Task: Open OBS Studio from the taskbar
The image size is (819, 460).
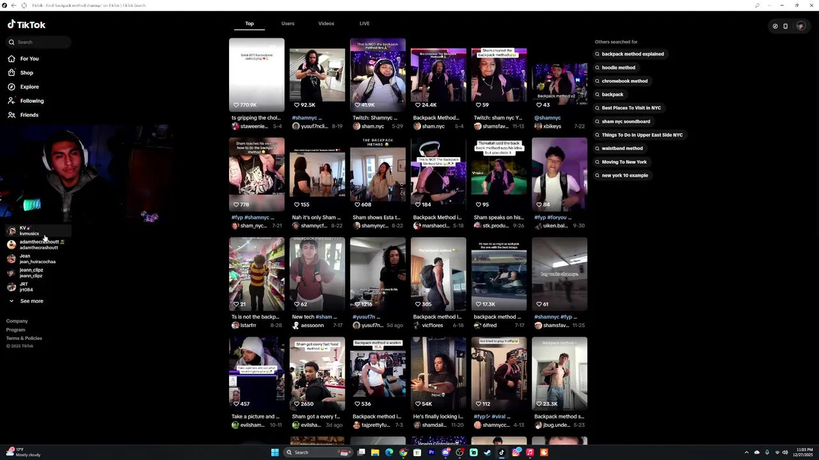Action: 459,452
